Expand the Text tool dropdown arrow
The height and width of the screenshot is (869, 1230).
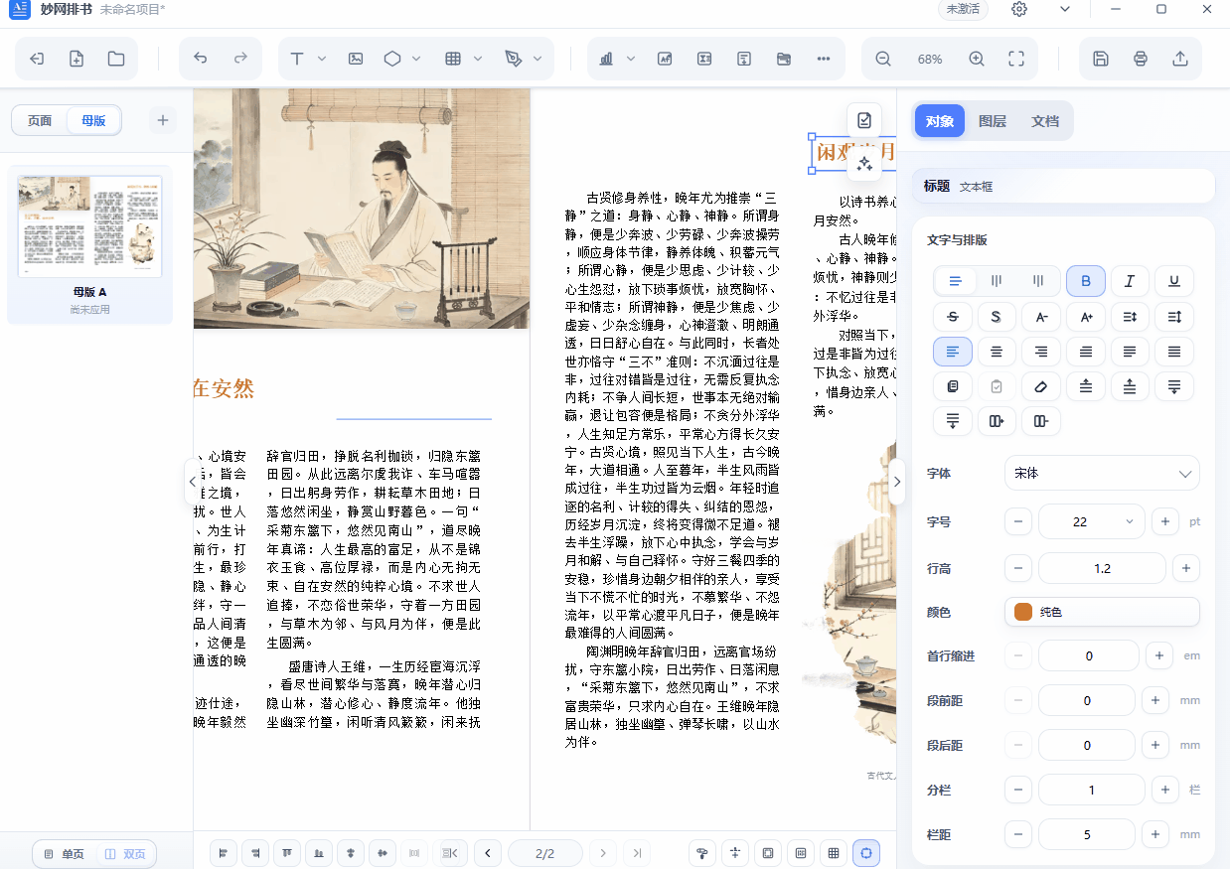(x=322, y=59)
